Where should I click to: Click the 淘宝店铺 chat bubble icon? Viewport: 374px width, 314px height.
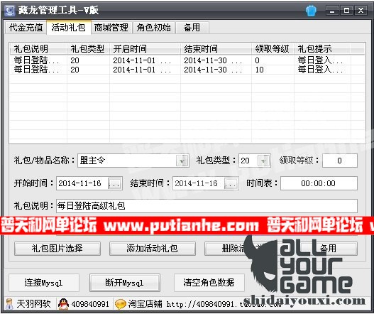pyautogui.click(x=121, y=304)
